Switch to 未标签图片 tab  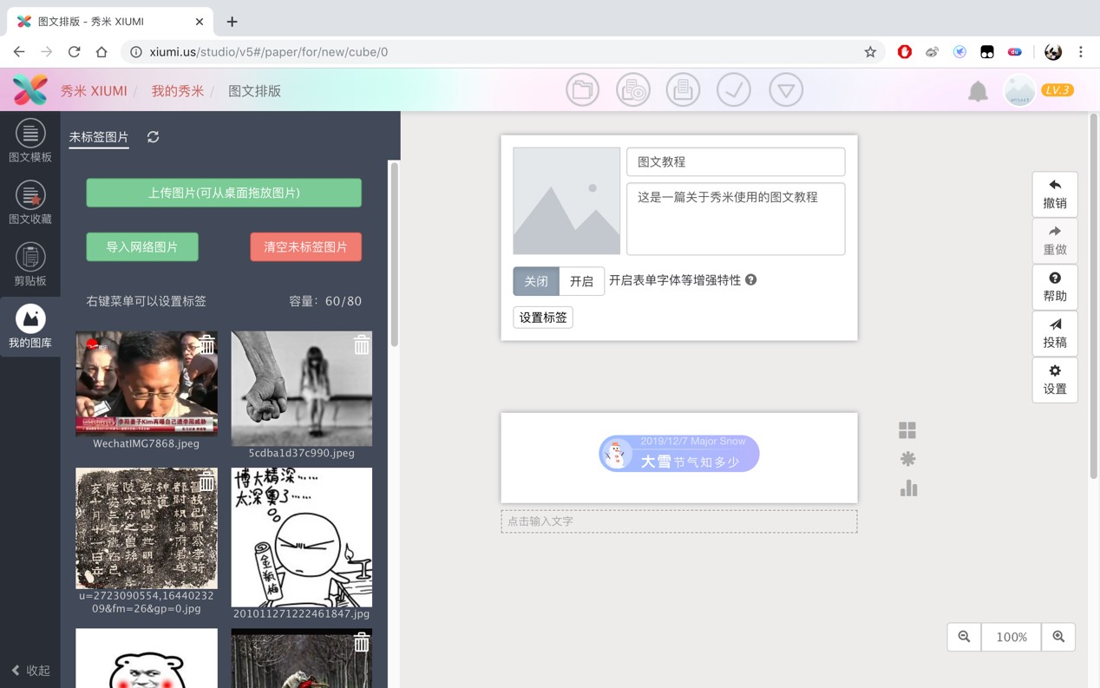[x=99, y=137]
